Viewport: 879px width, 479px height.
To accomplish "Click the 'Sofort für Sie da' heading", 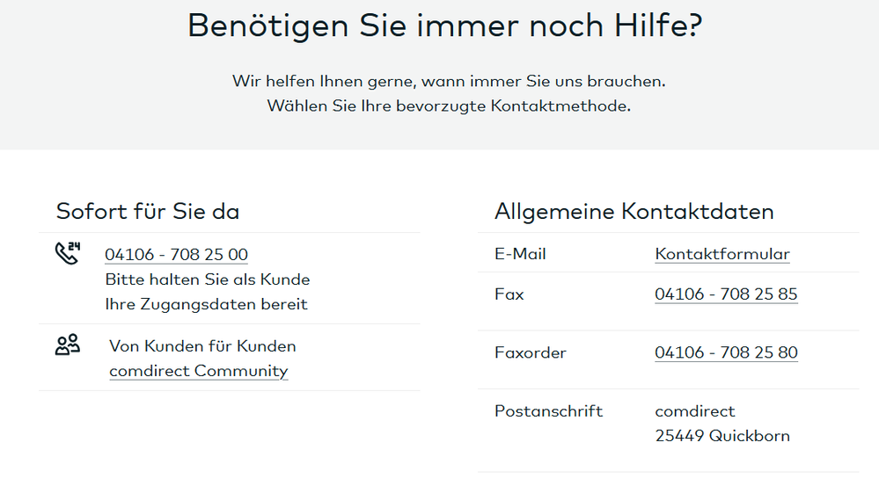I will coord(148,212).
